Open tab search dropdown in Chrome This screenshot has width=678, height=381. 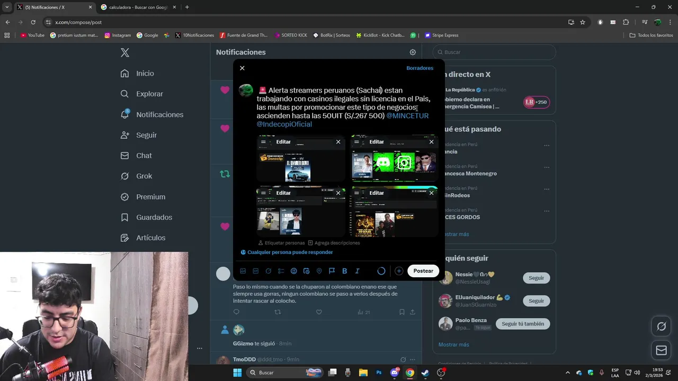[7, 7]
